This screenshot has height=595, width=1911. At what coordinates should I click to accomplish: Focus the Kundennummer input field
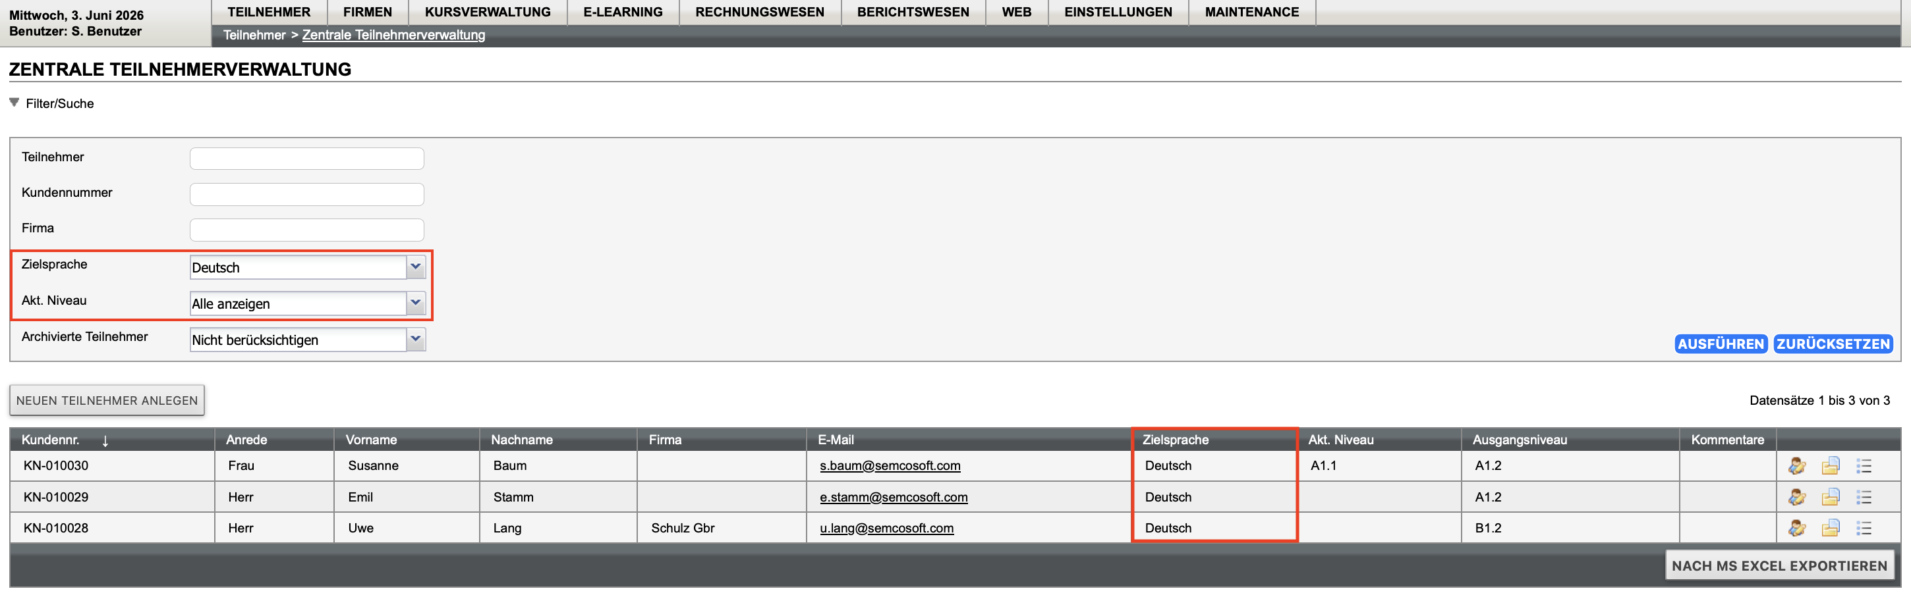pyautogui.click(x=307, y=194)
